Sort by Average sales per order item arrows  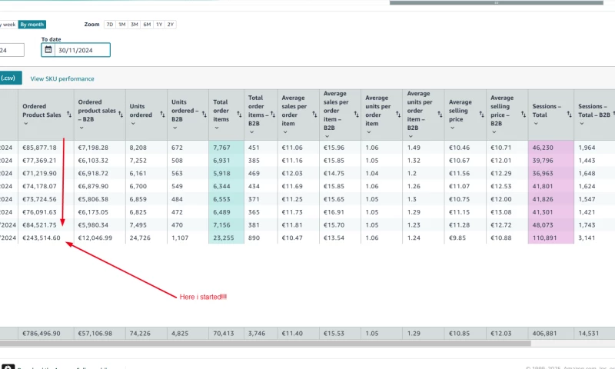[314, 114]
